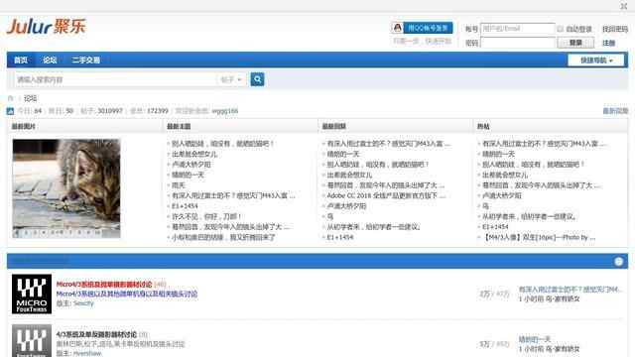Focus the username/Email input field
635x357 pixels.
pyautogui.click(x=518, y=29)
